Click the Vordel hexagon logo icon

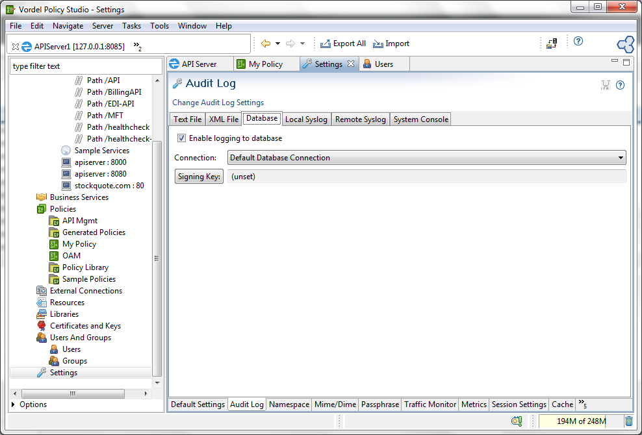pyautogui.click(x=625, y=44)
